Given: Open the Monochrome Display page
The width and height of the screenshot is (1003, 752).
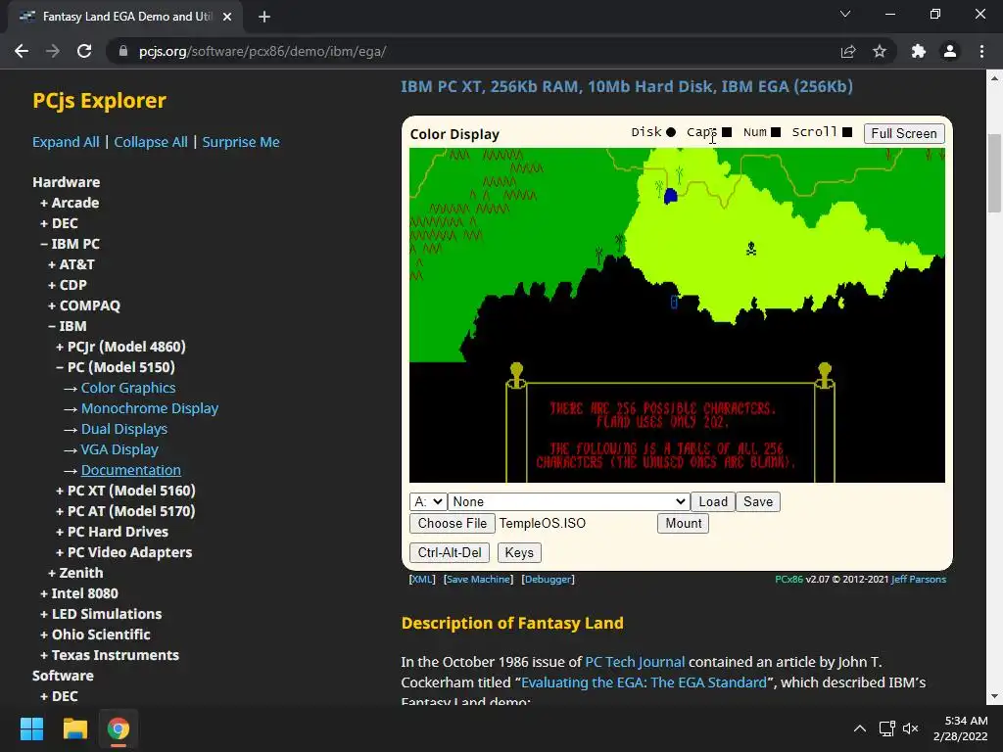Looking at the screenshot, I should point(150,408).
